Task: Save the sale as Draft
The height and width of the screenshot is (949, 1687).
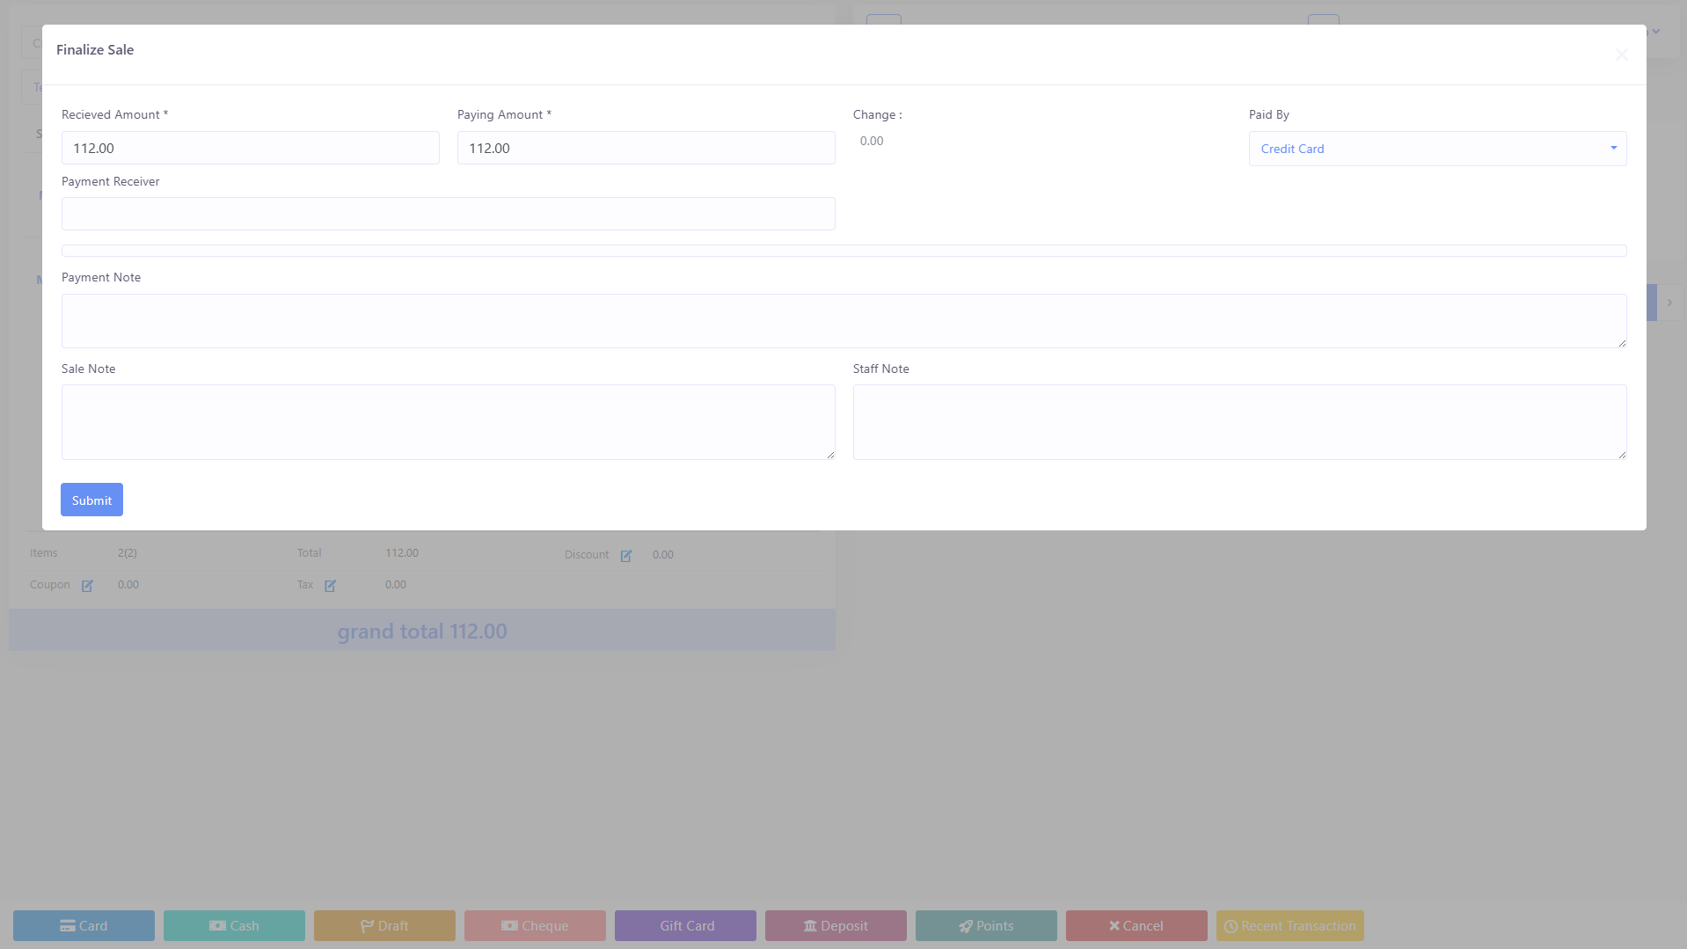Action: pyautogui.click(x=384, y=925)
